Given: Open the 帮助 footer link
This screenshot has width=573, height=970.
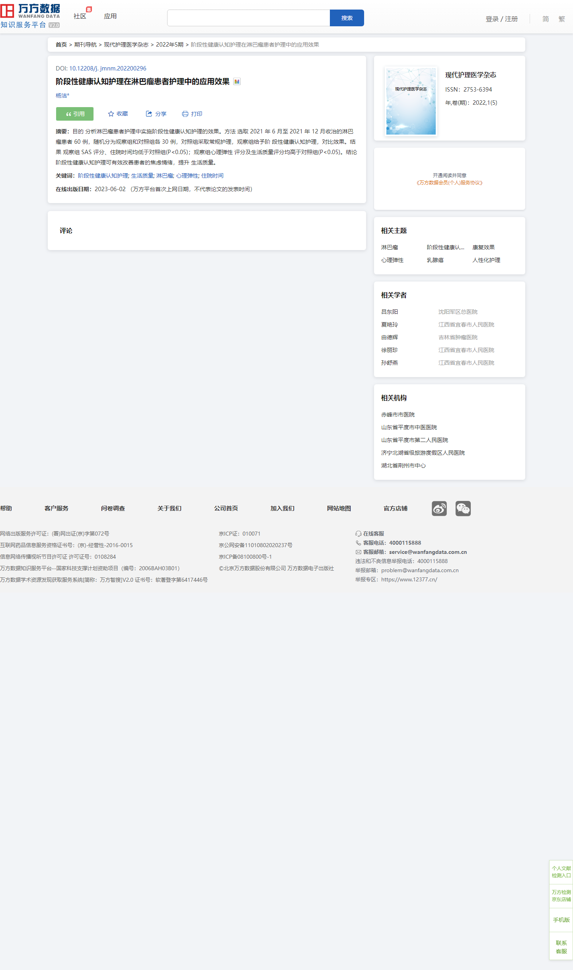Looking at the screenshot, I should click(6, 508).
